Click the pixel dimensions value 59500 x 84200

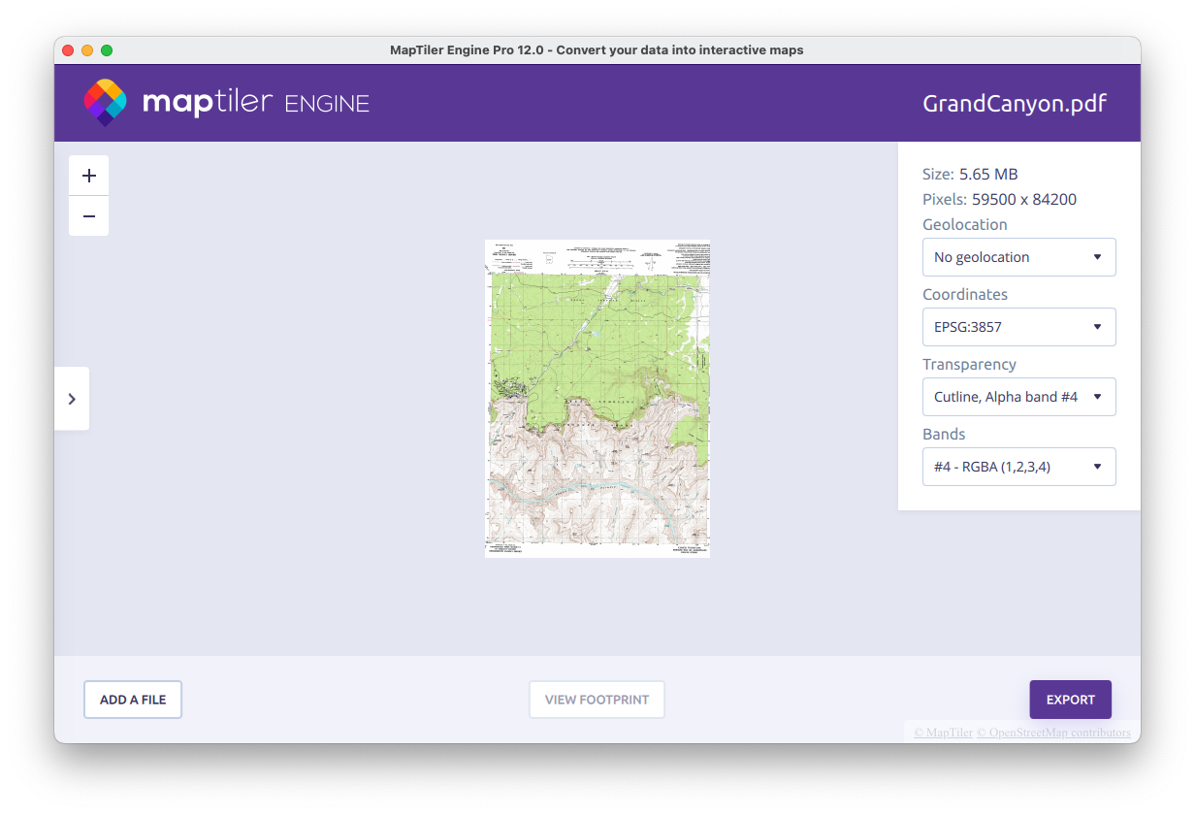click(1023, 200)
